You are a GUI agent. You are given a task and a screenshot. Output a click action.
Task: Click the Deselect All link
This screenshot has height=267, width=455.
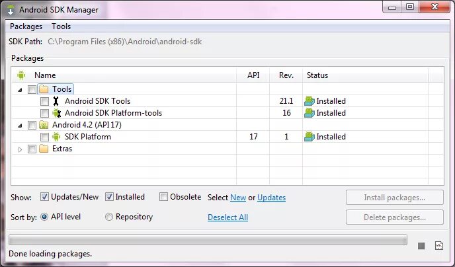click(227, 217)
